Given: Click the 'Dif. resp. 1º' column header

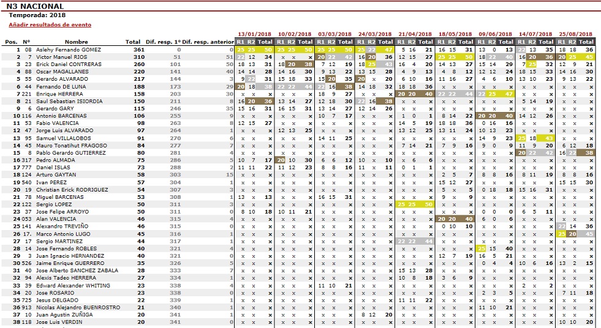Looking at the screenshot, I should (x=164, y=42).
